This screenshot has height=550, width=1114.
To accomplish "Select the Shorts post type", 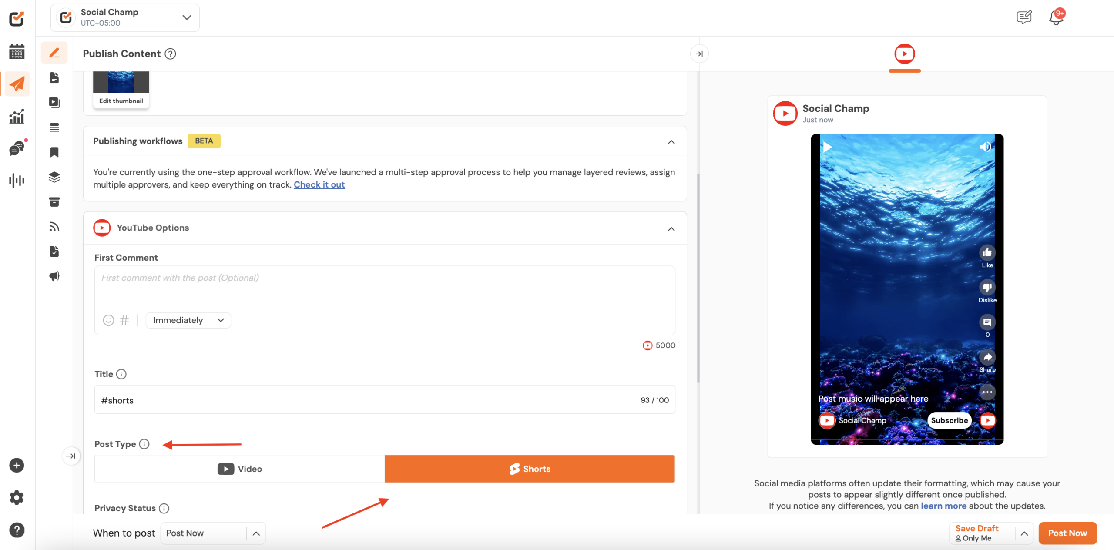I will click(530, 469).
